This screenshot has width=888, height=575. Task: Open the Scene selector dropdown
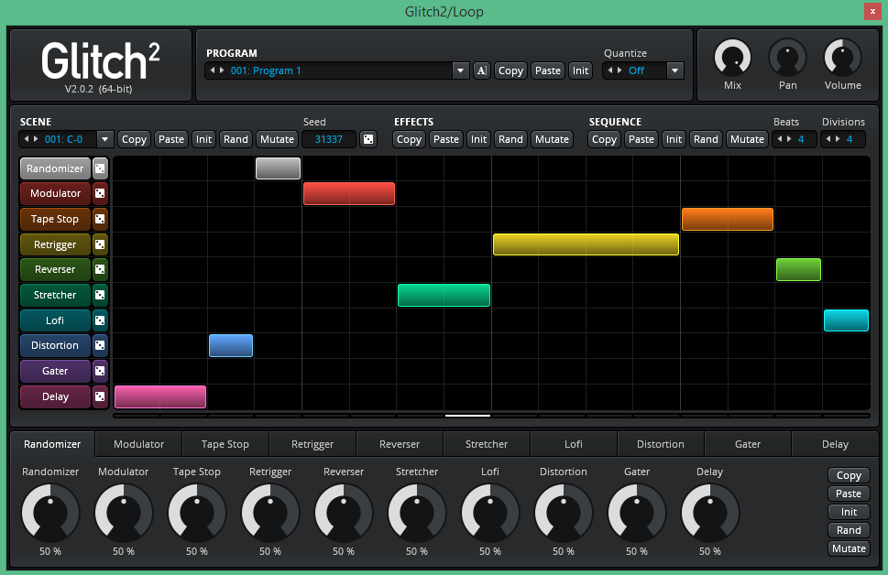(104, 139)
